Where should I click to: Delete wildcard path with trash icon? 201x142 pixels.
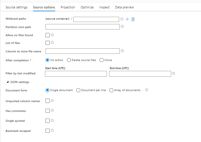[x=133, y=19]
